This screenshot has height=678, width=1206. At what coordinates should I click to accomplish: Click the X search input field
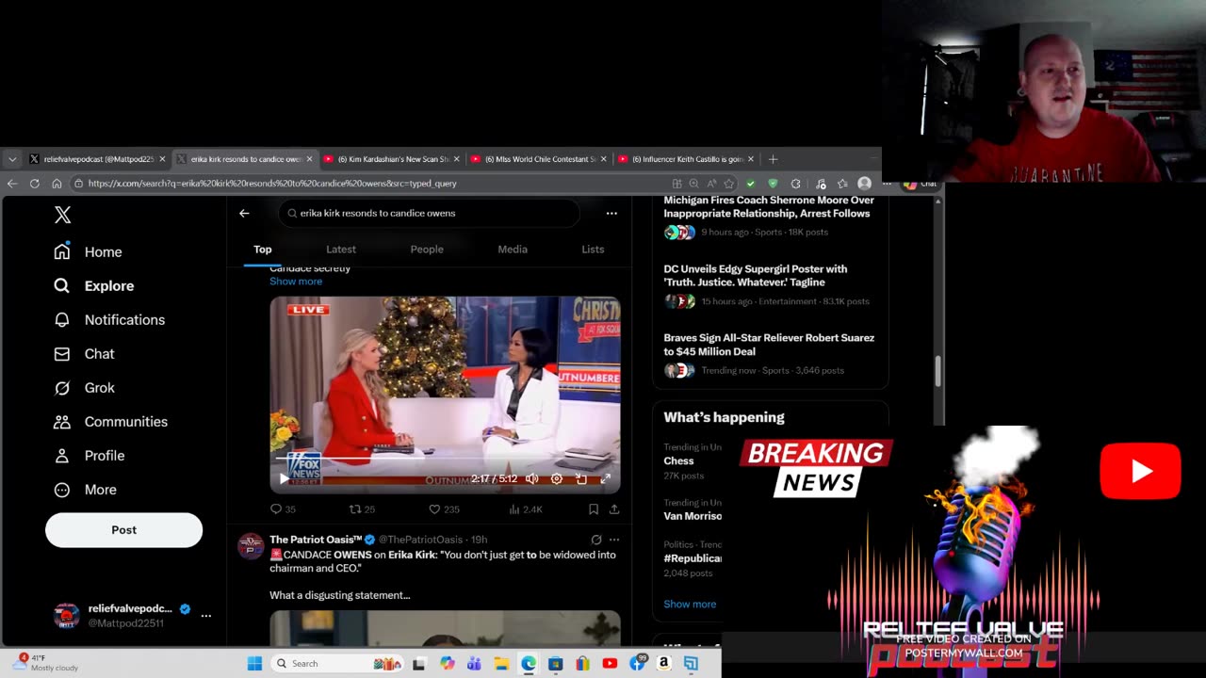(429, 213)
